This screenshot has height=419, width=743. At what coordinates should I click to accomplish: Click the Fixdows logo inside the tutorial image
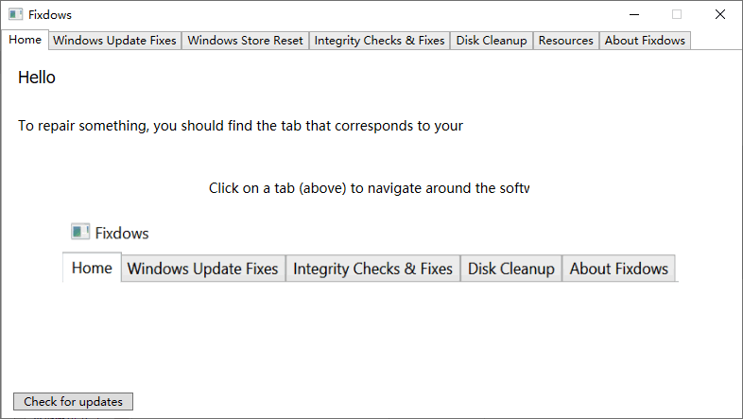[x=79, y=232]
